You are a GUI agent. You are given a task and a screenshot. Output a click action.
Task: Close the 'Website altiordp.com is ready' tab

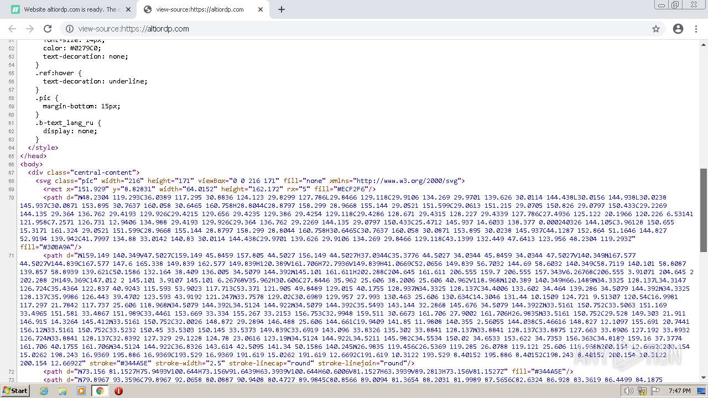pos(128,9)
